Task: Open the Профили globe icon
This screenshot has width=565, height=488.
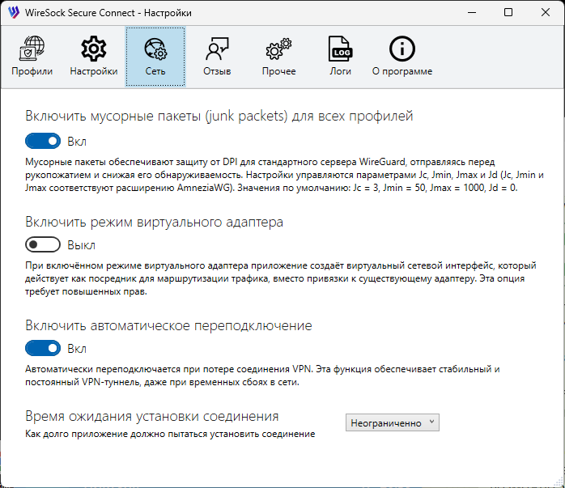Action: click(32, 48)
